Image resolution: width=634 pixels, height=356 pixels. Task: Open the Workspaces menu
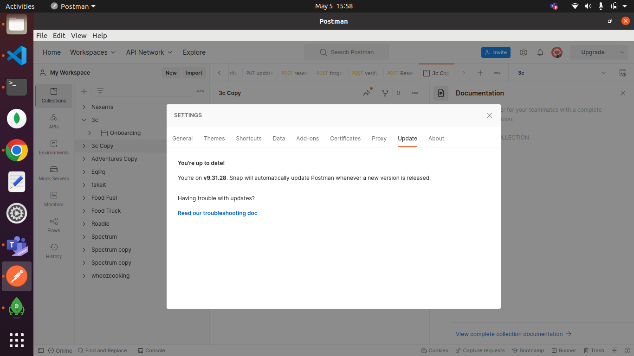pyautogui.click(x=92, y=52)
